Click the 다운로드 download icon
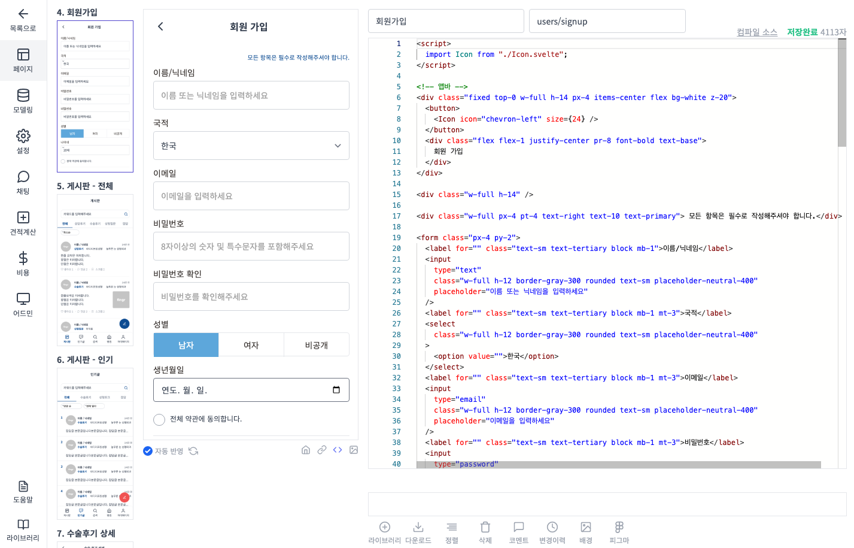This screenshot has height=548, width=854. [418, 527]
